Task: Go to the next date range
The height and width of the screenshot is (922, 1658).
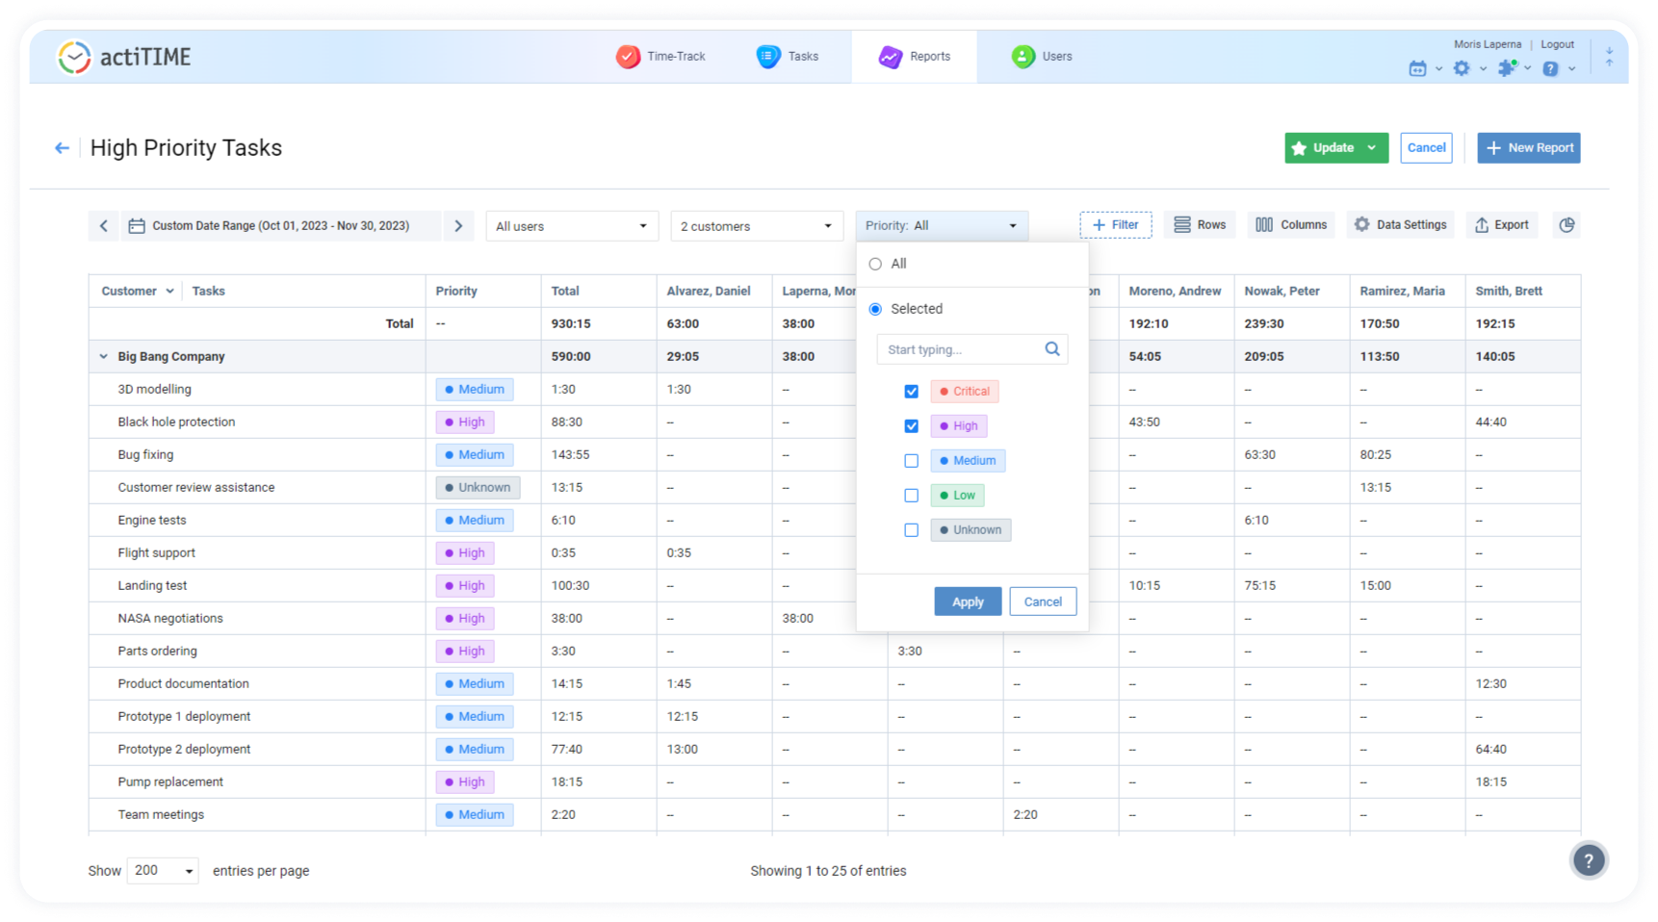Action: click(x=458, y=226)
